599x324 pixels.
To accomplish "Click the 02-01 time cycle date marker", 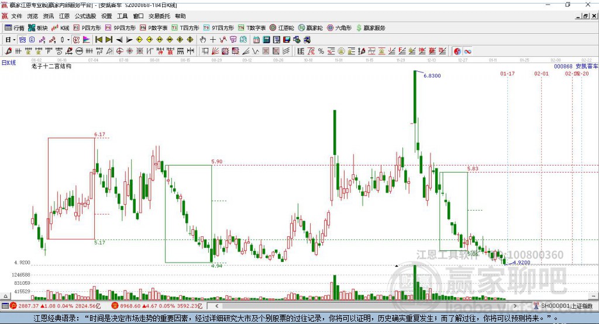I will (x=541, y=73).
